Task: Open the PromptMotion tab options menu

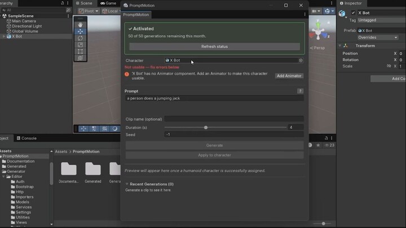Action: coord(304,15)
